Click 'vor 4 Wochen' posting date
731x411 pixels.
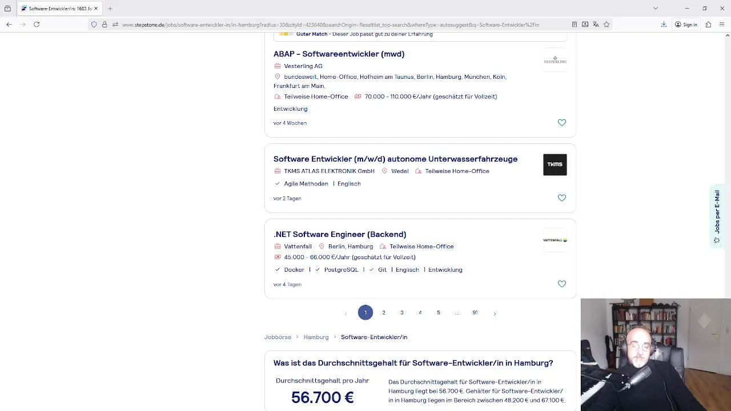[x=290, y=123]
